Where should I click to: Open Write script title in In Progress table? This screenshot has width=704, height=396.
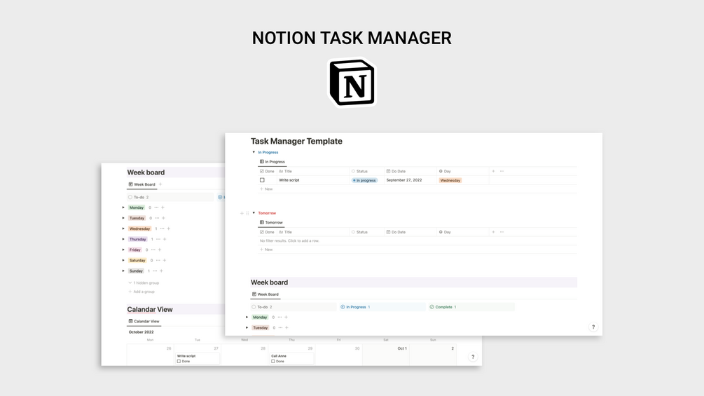289,180
